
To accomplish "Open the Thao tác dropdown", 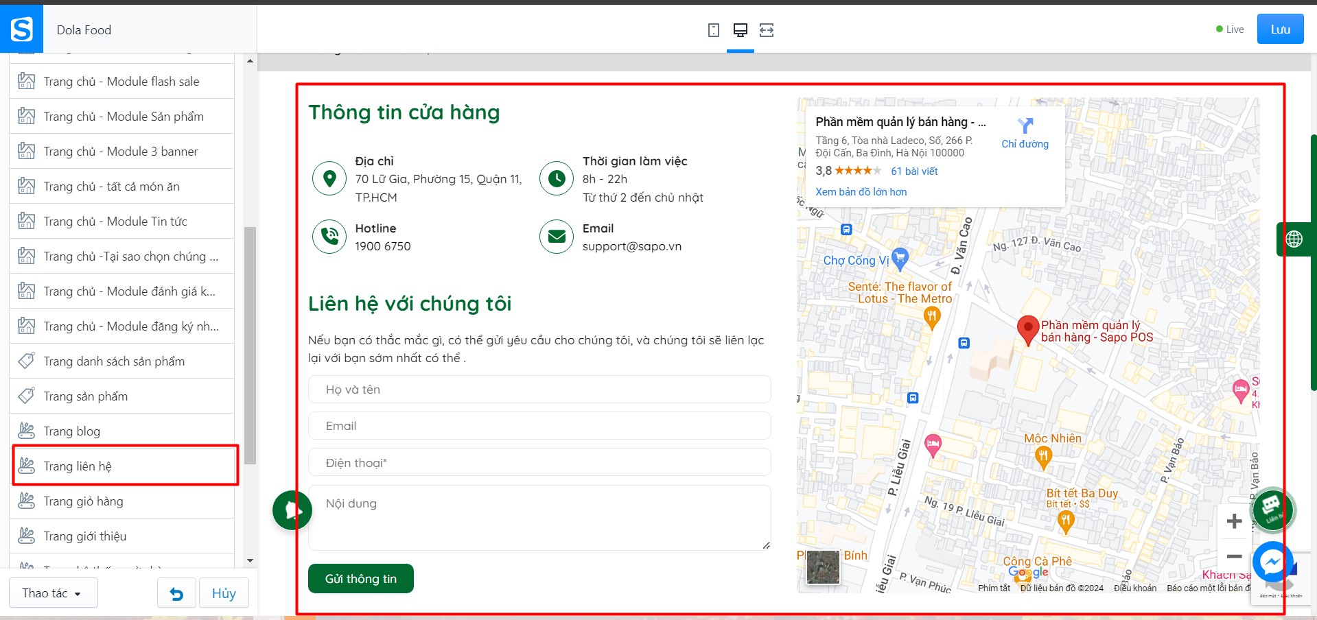I will point(53,593).
